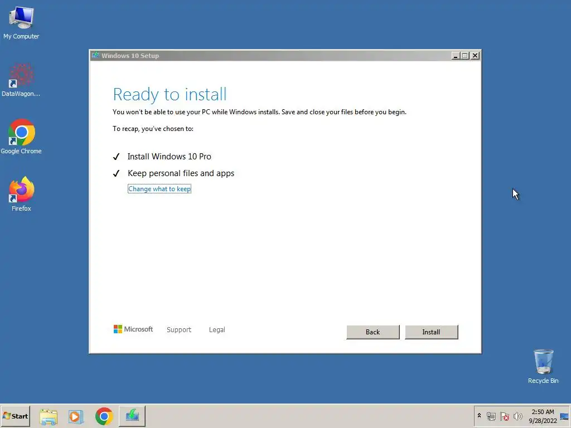Click the Microsoft logo
571x428 pixels.
pyautogui.click(x=133, y=329)
